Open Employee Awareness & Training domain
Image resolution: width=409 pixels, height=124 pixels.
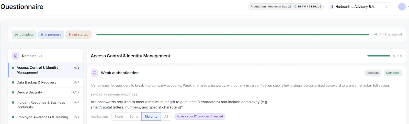46,117
